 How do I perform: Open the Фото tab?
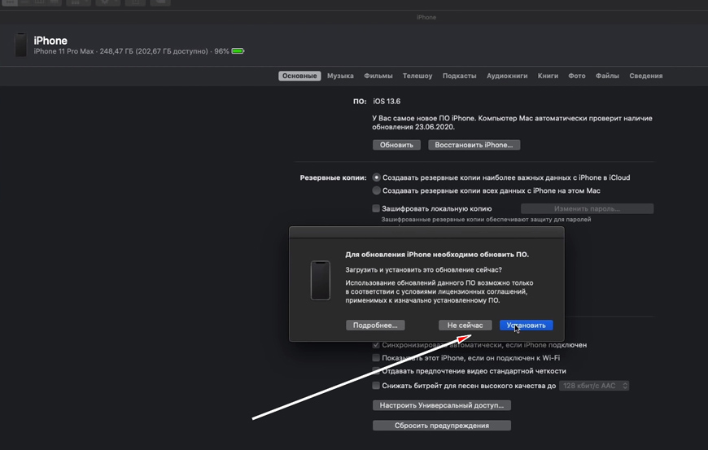pos(577,76)
